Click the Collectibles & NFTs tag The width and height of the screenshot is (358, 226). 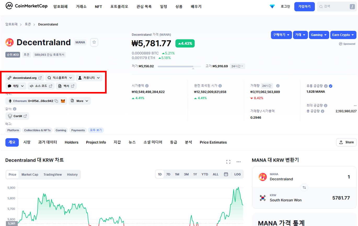pos(37,130)
